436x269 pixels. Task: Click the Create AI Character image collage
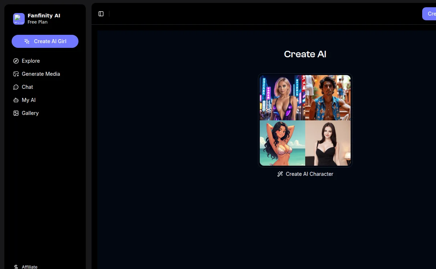(x=305, y=120)
